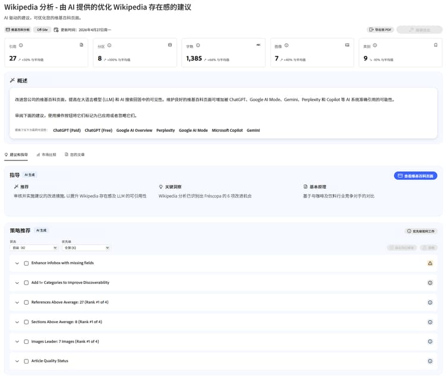Click the info icon beside 图像

point(287,46)
